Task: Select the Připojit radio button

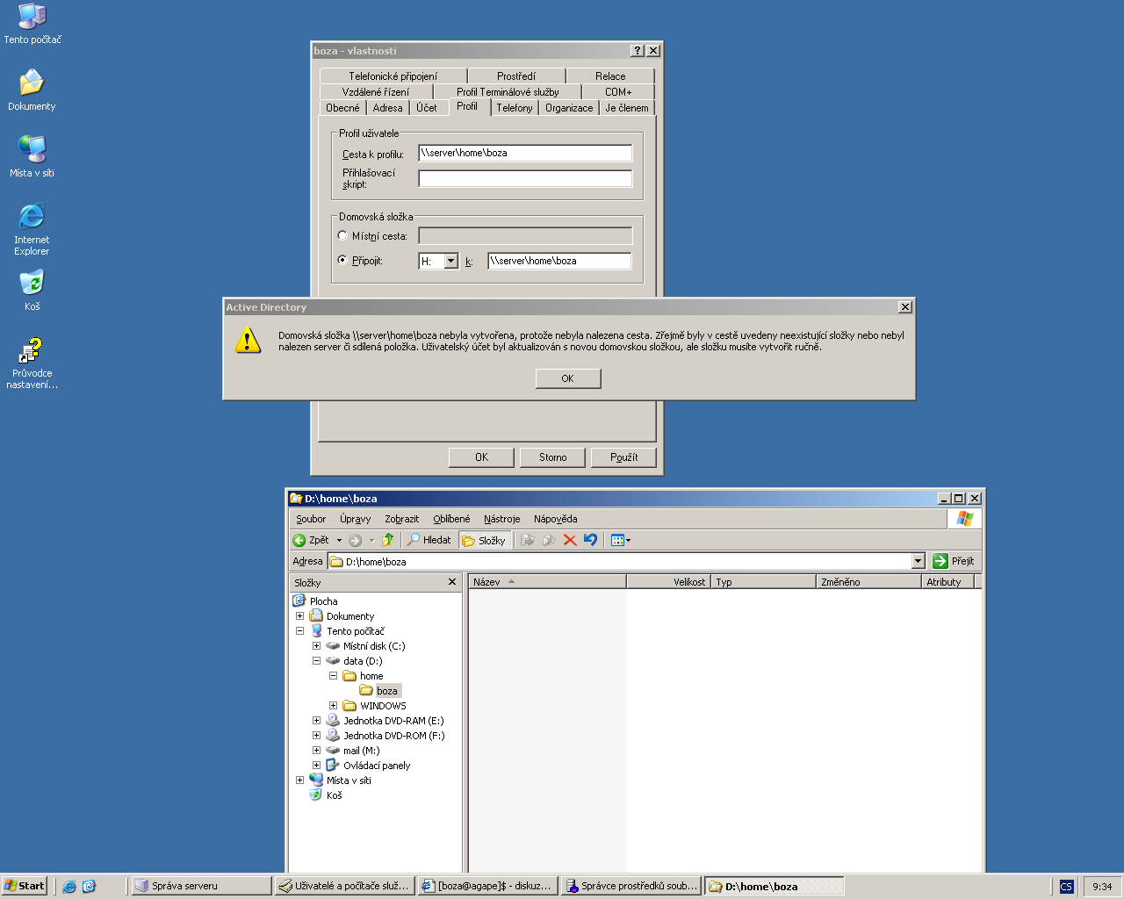Action: tap(342, 260)
